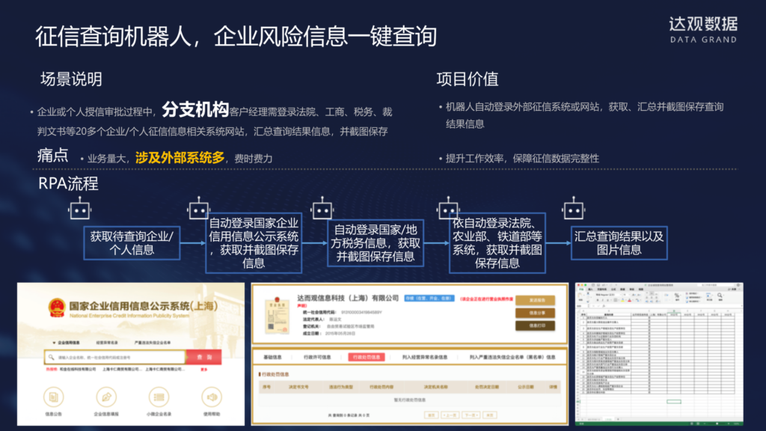Click the robot icon above 汇总查询结果以及图片信息

pyautogui.click(x=574, y=210)
